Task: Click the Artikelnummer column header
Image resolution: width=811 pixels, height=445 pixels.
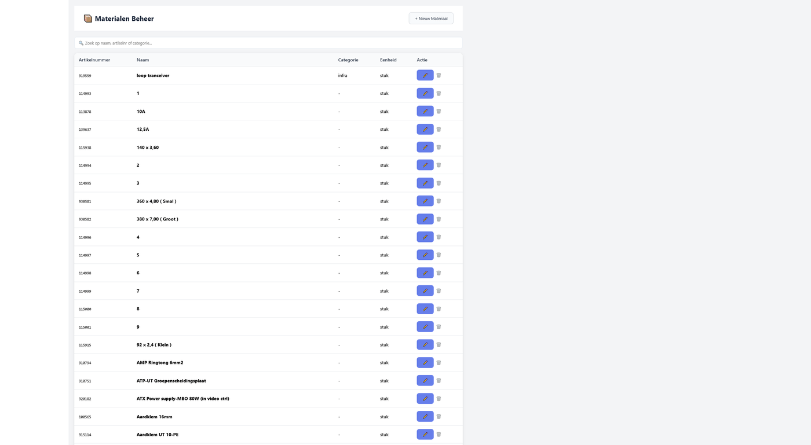Action: (94, 60)
